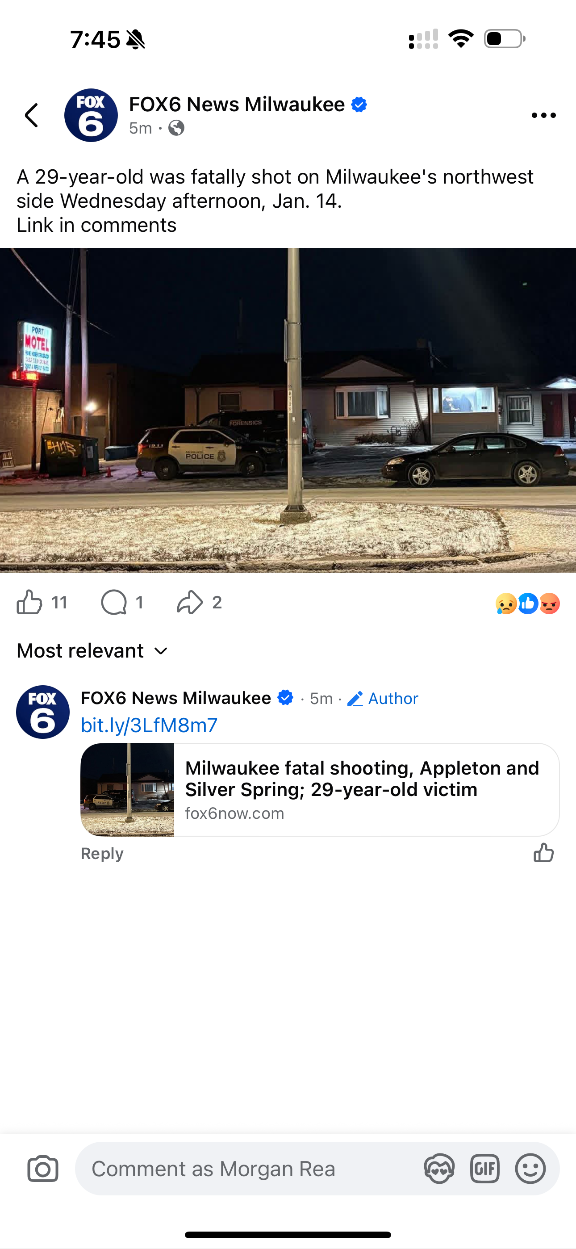Image resolution: width=576 pixels, height=1249 pixels.
Task: View the post reactions emoji summary
Action: point(527,604)
